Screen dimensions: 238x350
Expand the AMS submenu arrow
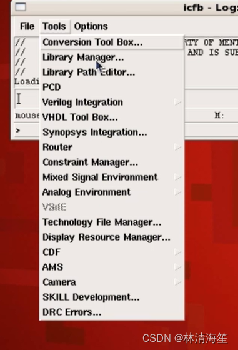click(x=178, y=267)
